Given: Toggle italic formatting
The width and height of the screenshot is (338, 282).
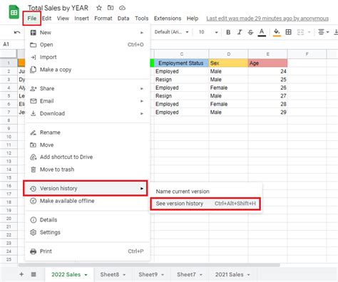Looking at the screenshot, I should point(240,32).
